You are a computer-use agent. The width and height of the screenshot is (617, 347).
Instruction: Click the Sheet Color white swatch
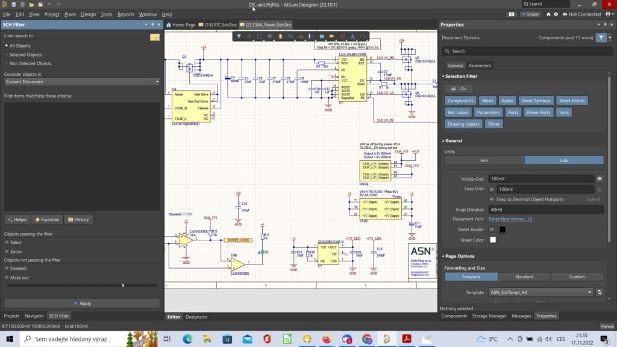coord(492,240)
